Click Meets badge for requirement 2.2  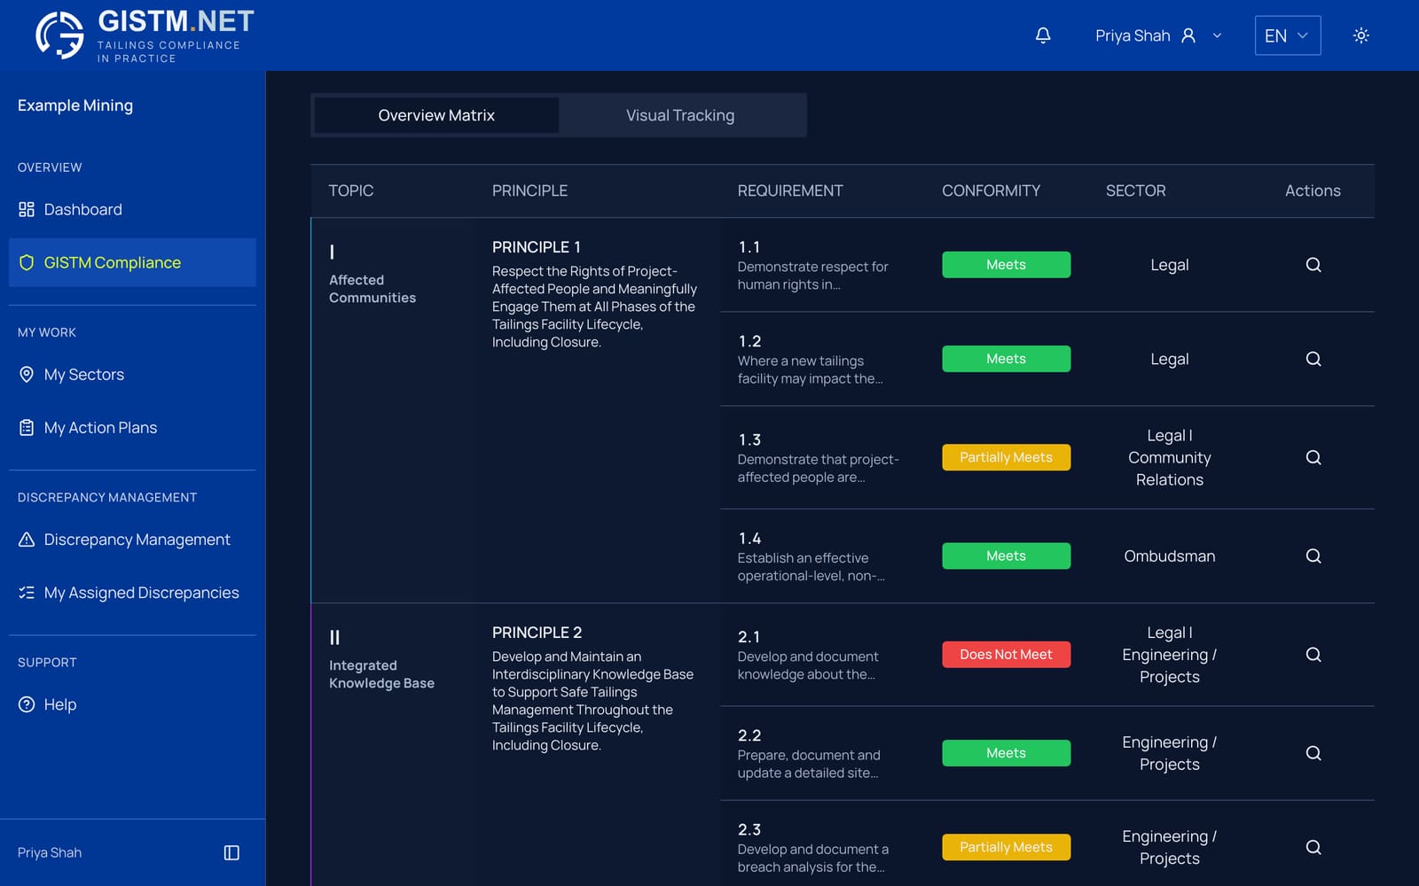point(1006,753)
